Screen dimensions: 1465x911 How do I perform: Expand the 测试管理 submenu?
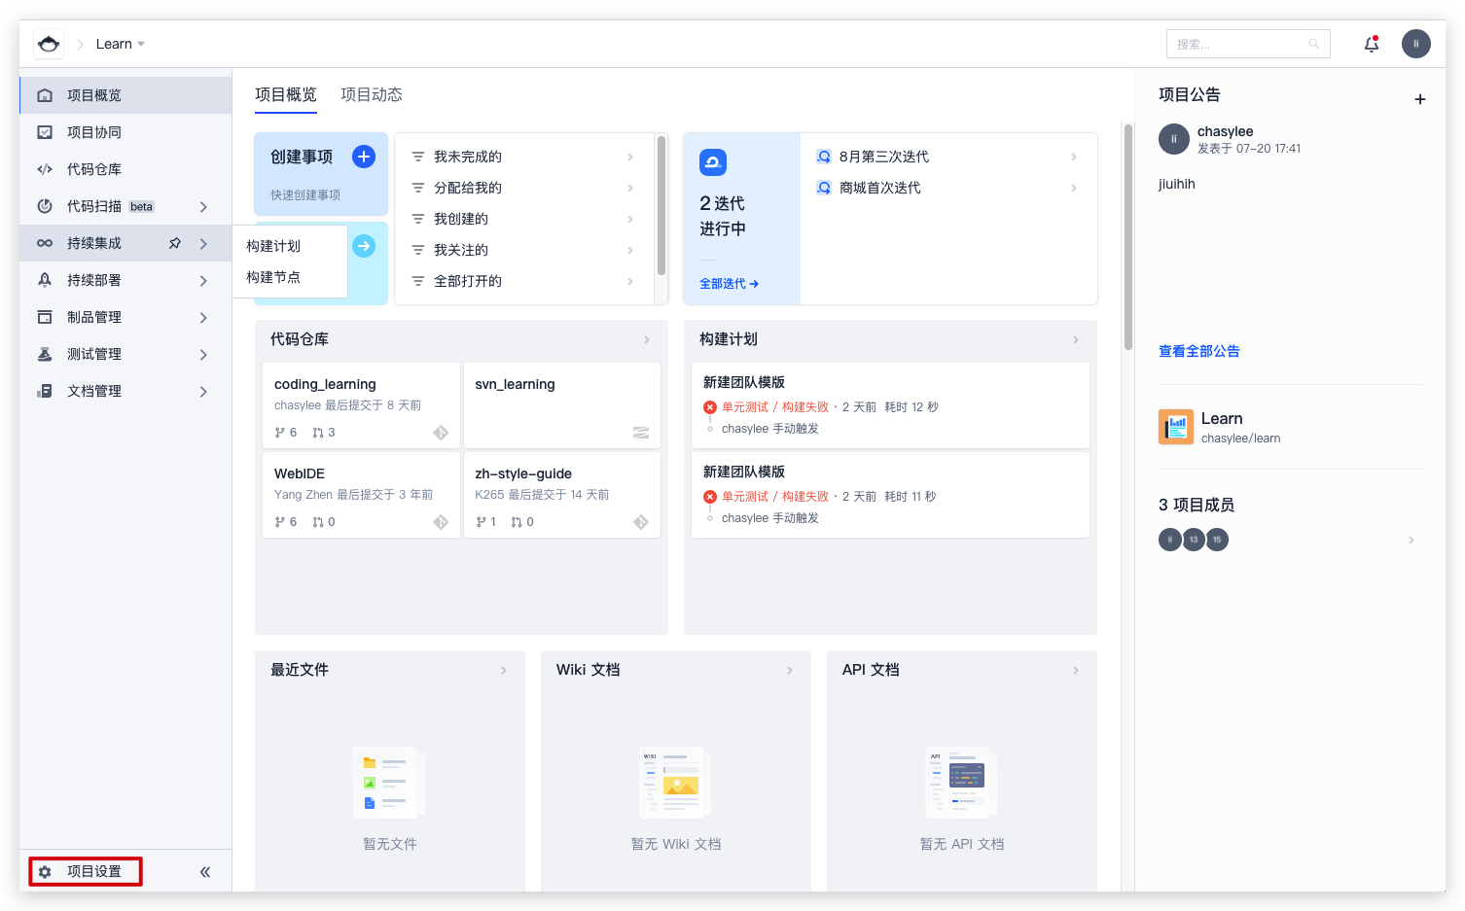click(203, 355)
